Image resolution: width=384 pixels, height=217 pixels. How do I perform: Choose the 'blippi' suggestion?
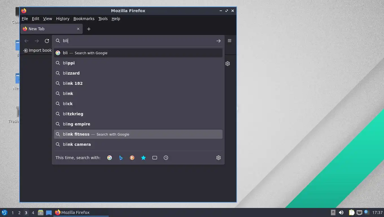(x=138, y=63)
